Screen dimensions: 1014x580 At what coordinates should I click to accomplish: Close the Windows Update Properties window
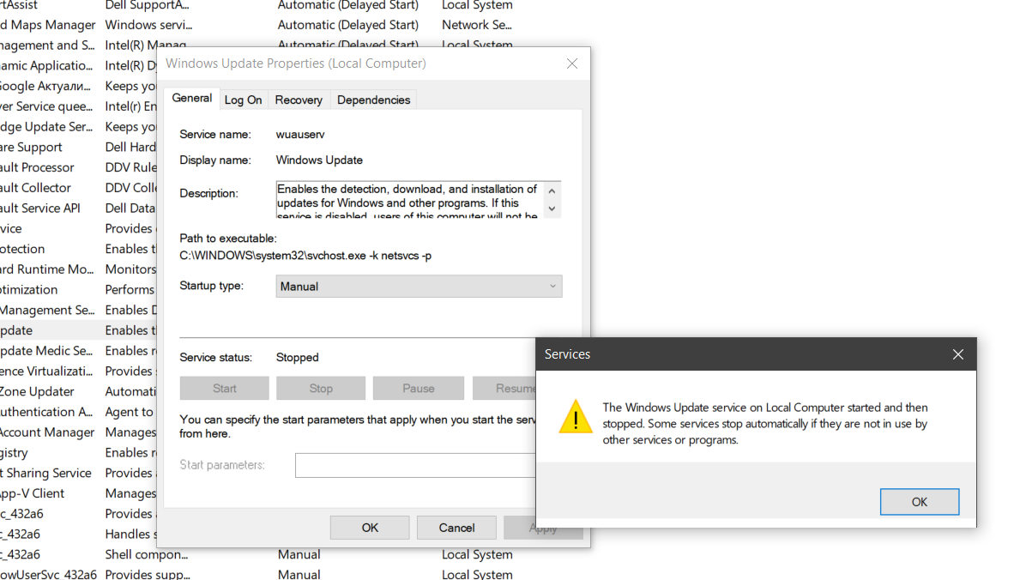point(571,63)
